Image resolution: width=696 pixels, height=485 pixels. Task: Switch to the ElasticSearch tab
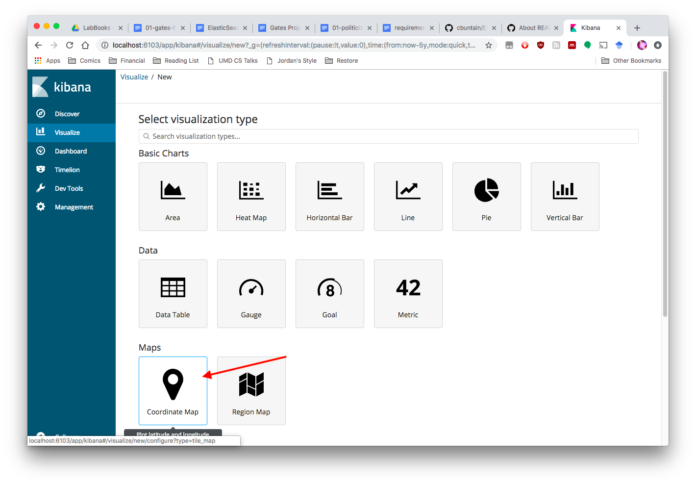(222, 28)
